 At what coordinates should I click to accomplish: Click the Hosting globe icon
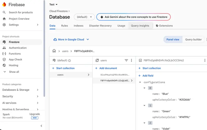coord(4,65)
